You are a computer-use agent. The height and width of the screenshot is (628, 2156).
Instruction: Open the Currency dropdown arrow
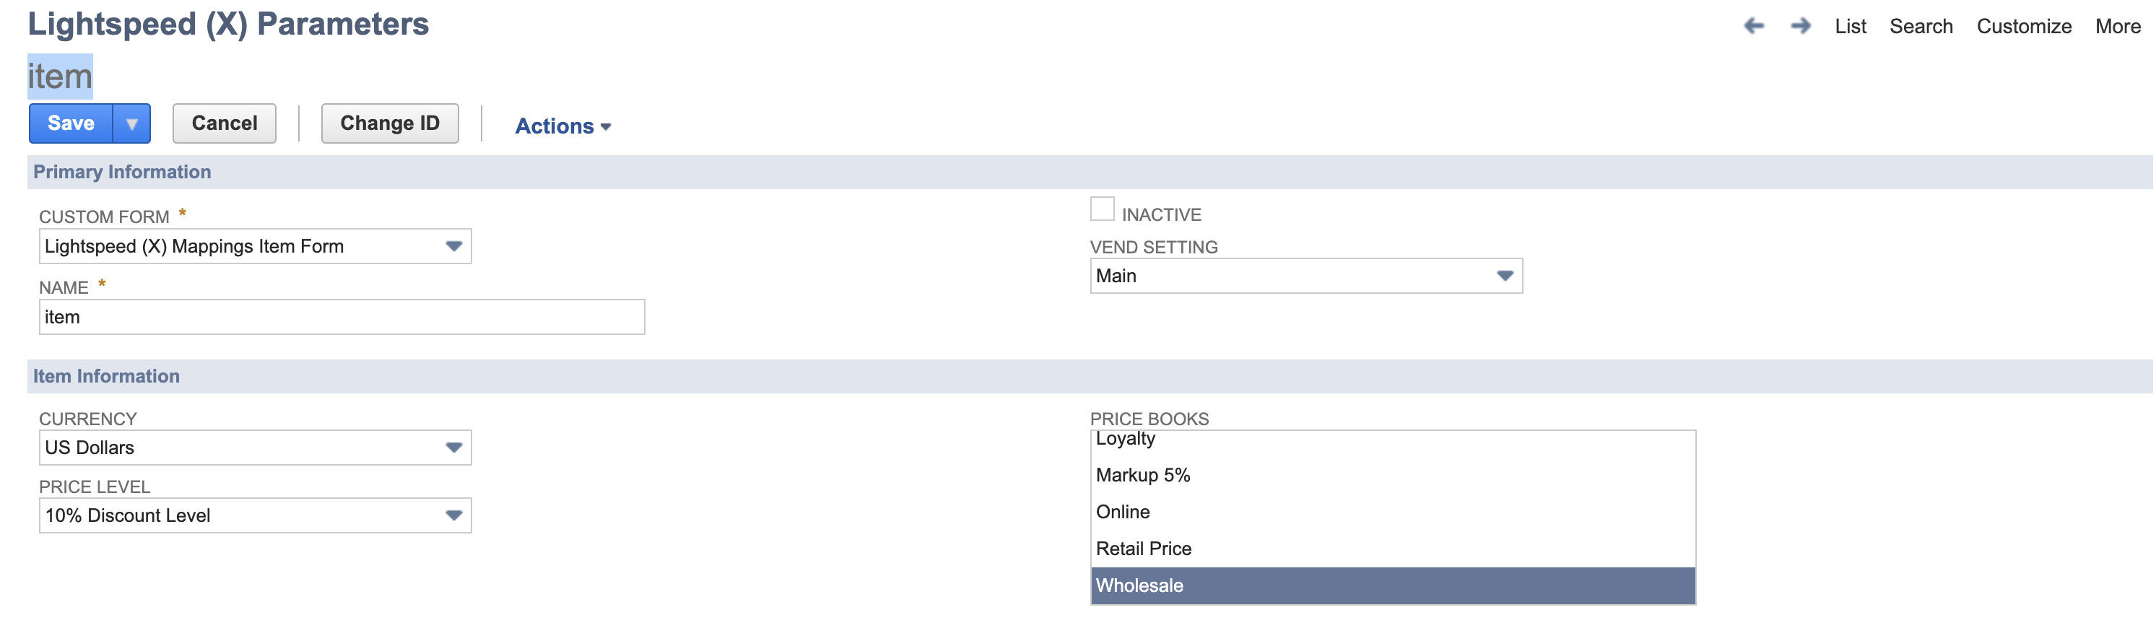(454, 448)
